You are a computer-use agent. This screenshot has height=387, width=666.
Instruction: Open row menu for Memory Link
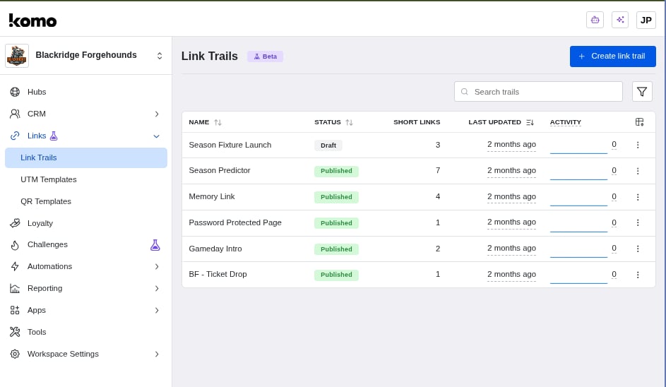pos(638,197)
